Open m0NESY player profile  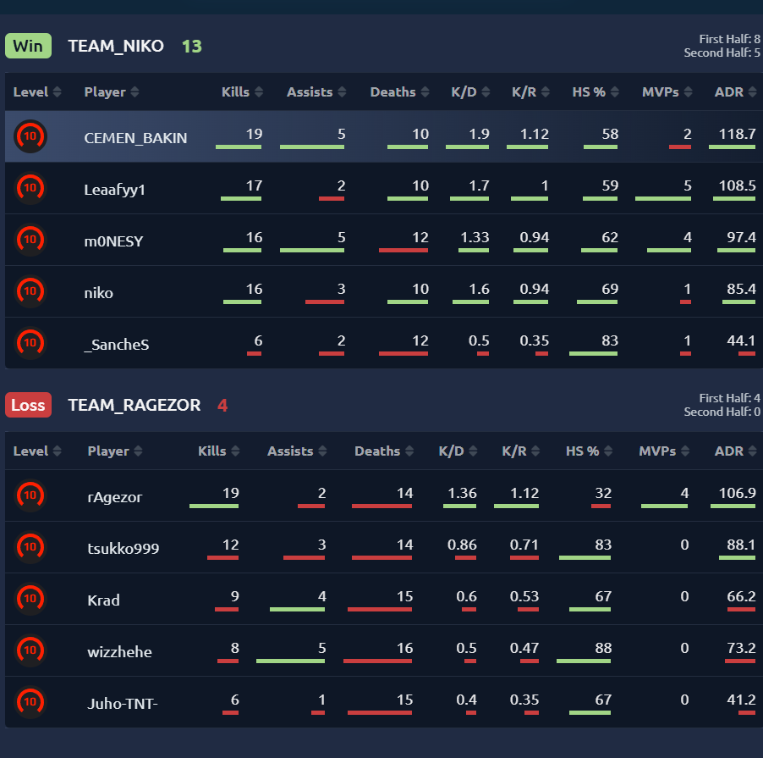114,241
